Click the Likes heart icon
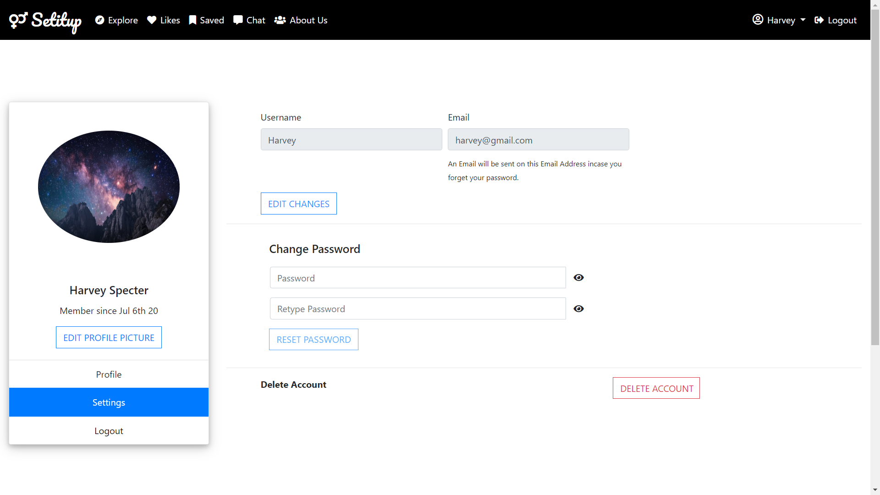The width and height of the screenshot is (880, 495). (x=152, y=20)
